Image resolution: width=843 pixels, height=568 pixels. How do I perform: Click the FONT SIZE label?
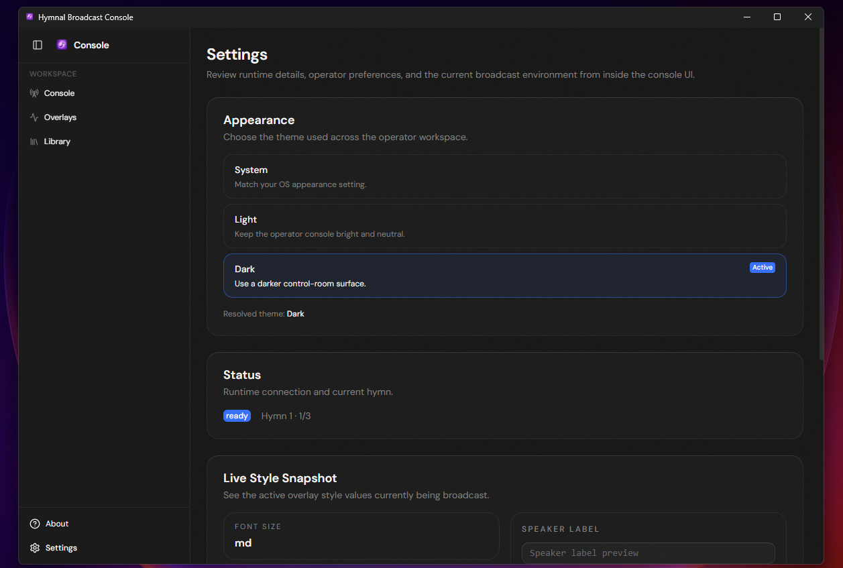(258, 526)
